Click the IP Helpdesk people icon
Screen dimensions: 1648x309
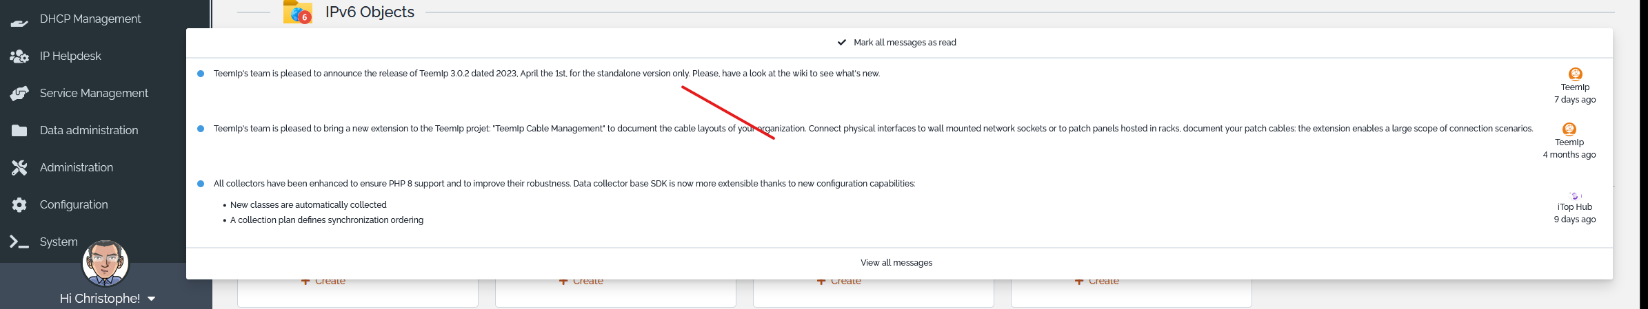click(19, 56)
